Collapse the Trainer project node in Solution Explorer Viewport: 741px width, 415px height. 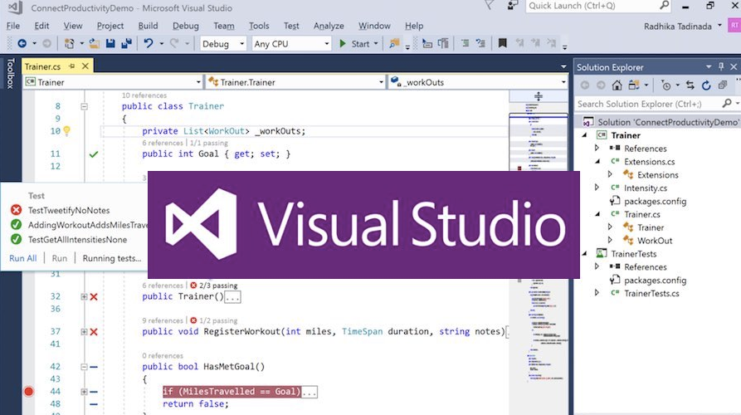click(585, 135)
